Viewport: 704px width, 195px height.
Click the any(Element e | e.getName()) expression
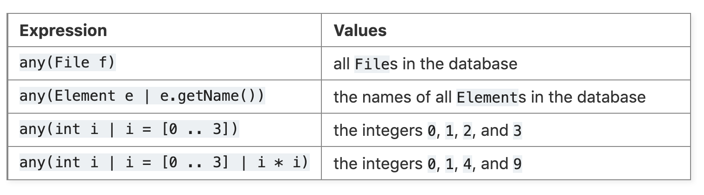click(x=142, y=96)
